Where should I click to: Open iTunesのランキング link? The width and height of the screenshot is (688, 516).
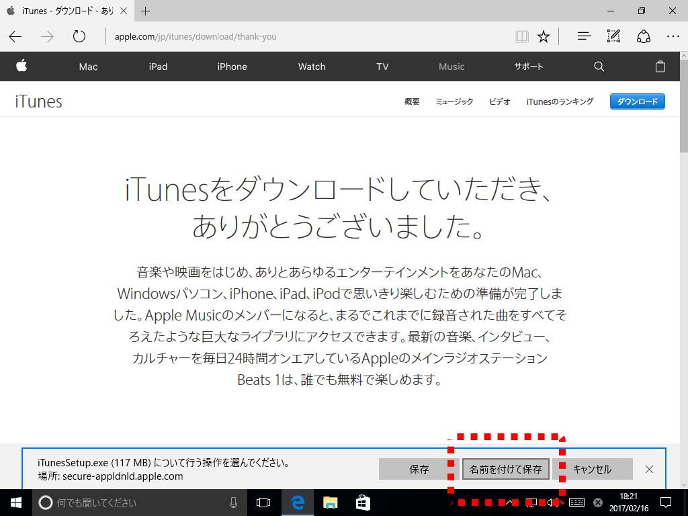[560, 101]
